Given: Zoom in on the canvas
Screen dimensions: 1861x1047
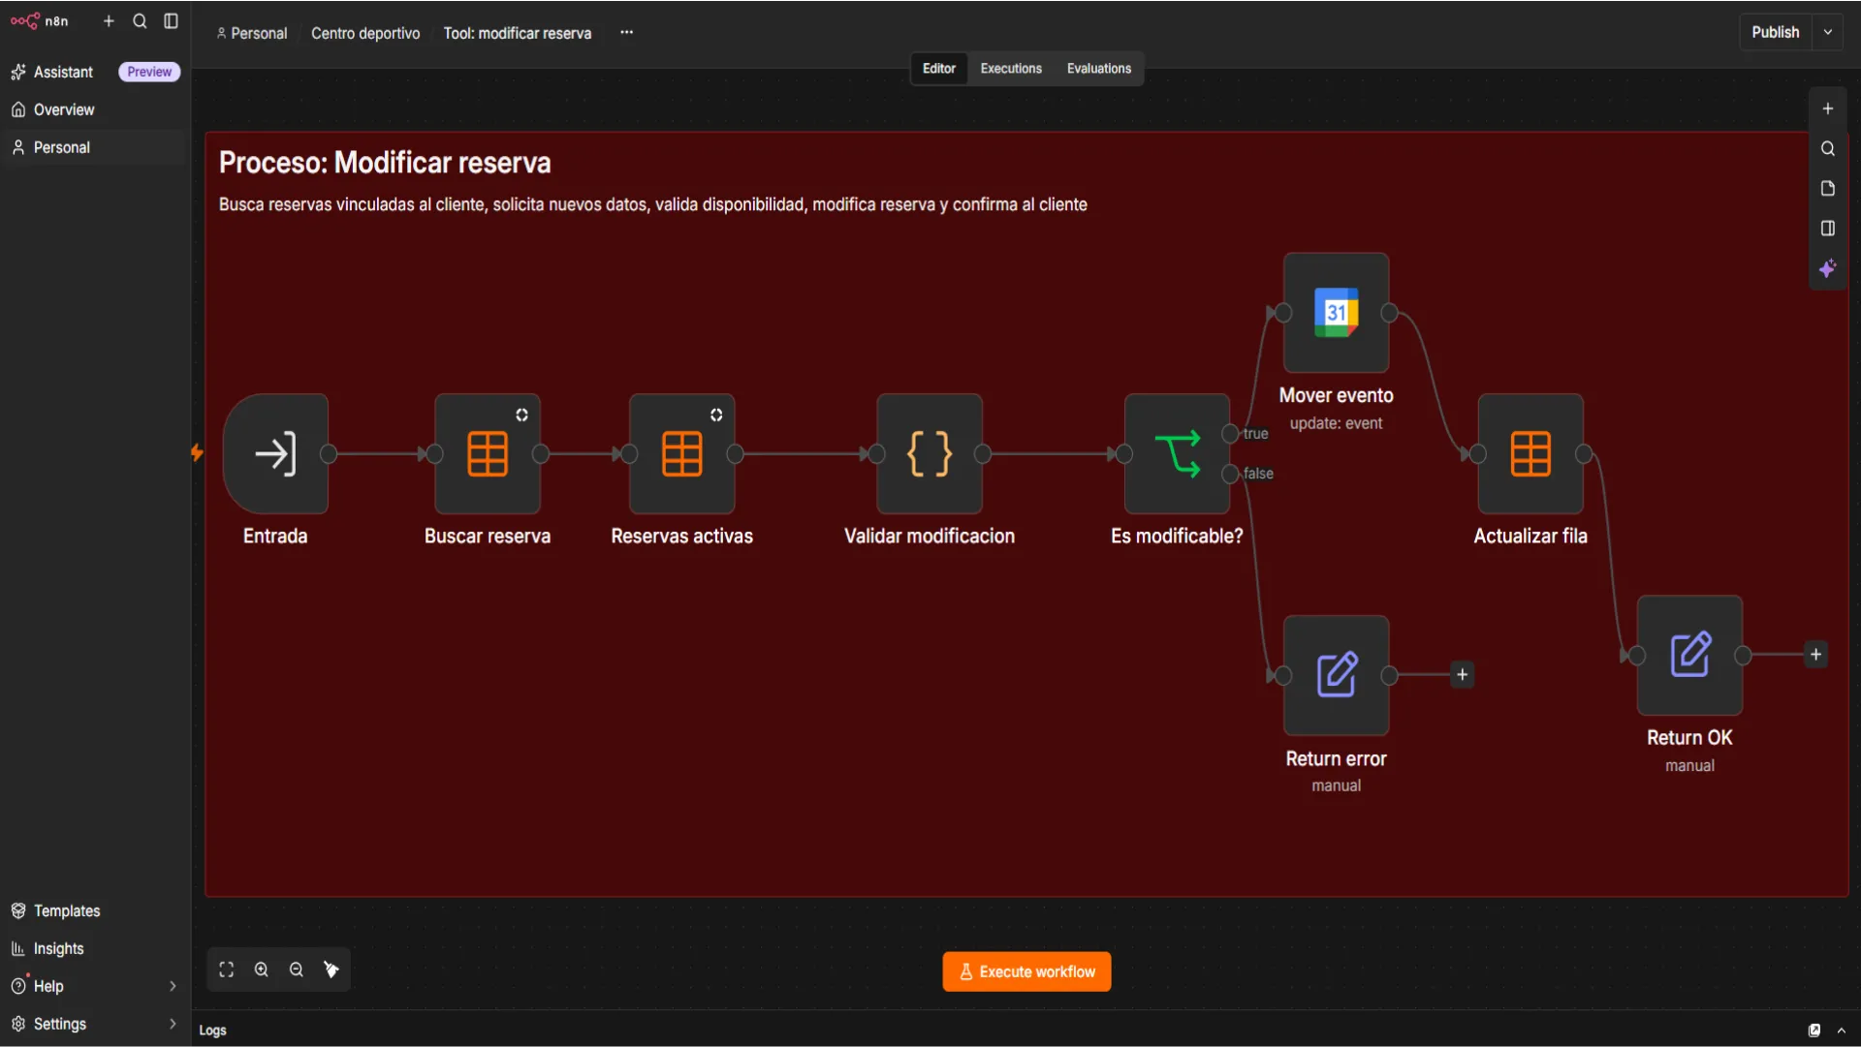Looking at the screenshot, I should click(262, 970).
